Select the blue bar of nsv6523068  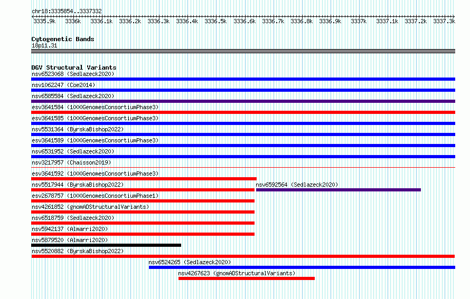(x=243, y=79)
